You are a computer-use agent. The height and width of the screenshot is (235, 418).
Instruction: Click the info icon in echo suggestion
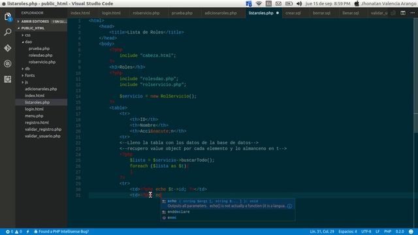click(x=289, y=206)
